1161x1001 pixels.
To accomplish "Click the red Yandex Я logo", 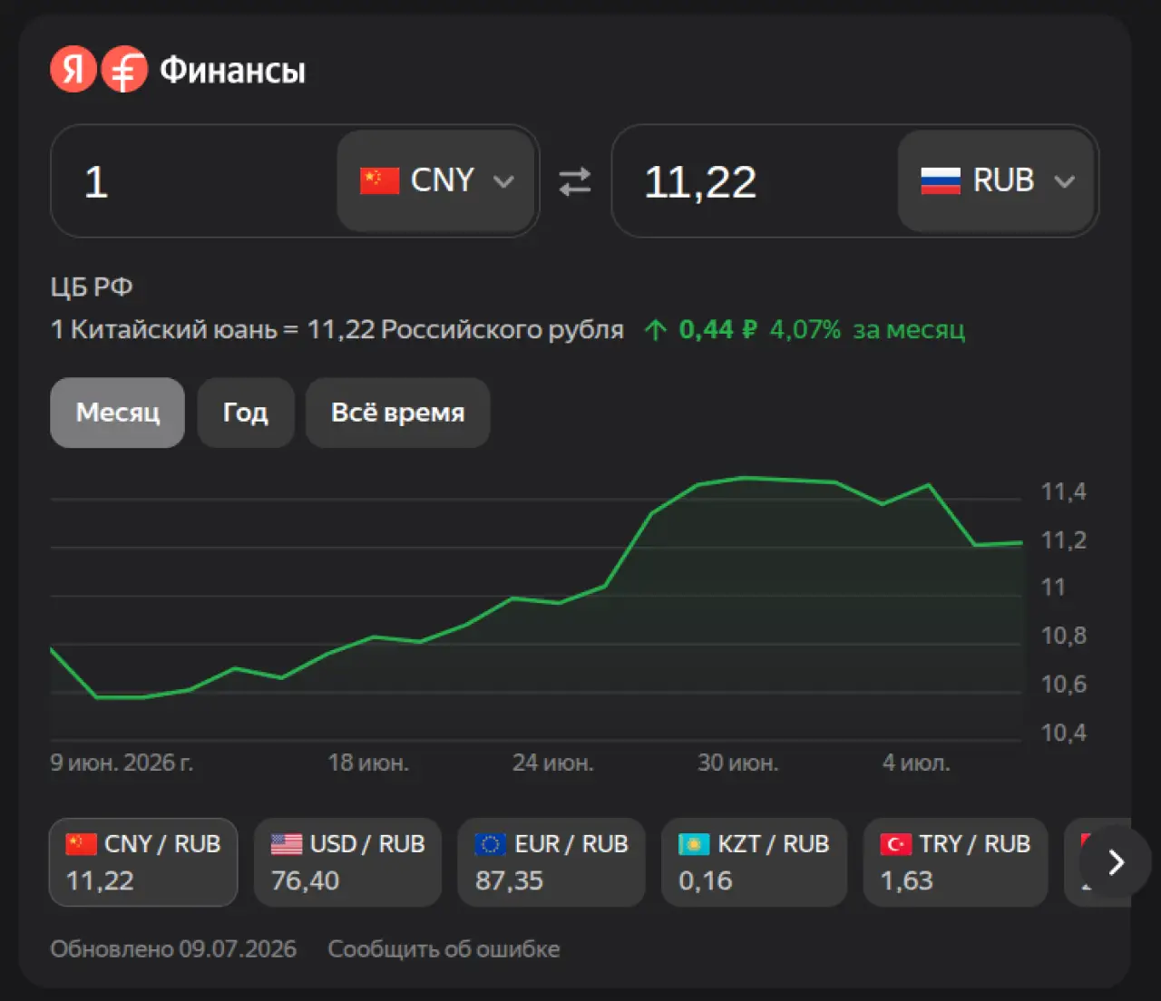I will (73, 69).
